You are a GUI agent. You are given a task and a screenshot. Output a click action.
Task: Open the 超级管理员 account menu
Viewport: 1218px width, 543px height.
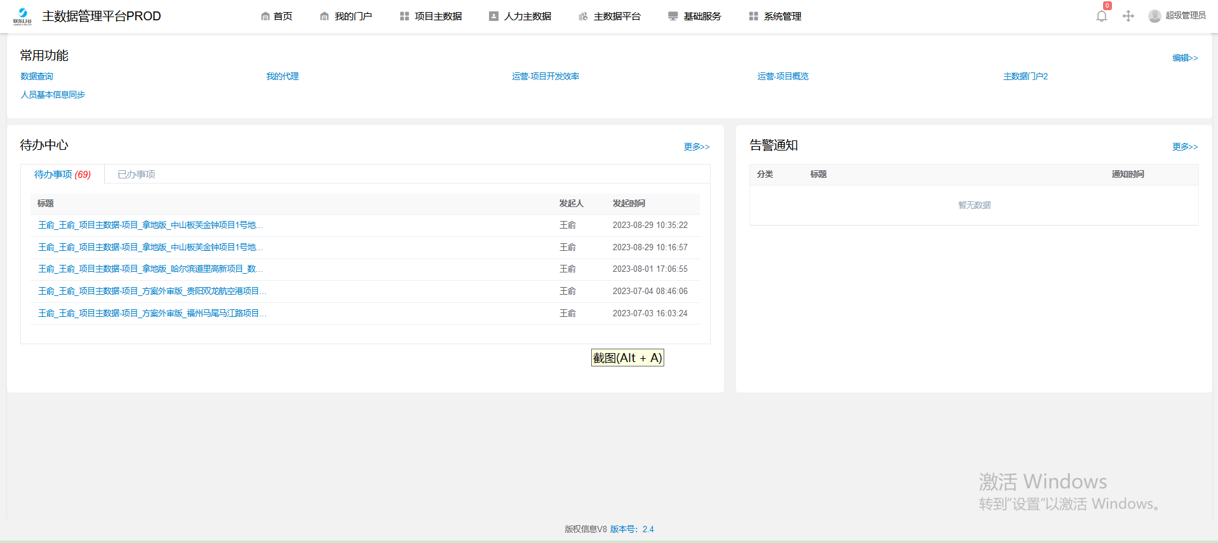point(1186,16)
